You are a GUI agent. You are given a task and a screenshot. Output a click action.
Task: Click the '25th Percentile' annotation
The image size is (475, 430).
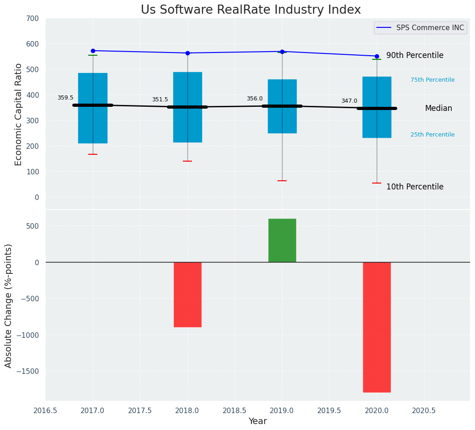pos(432,135)
